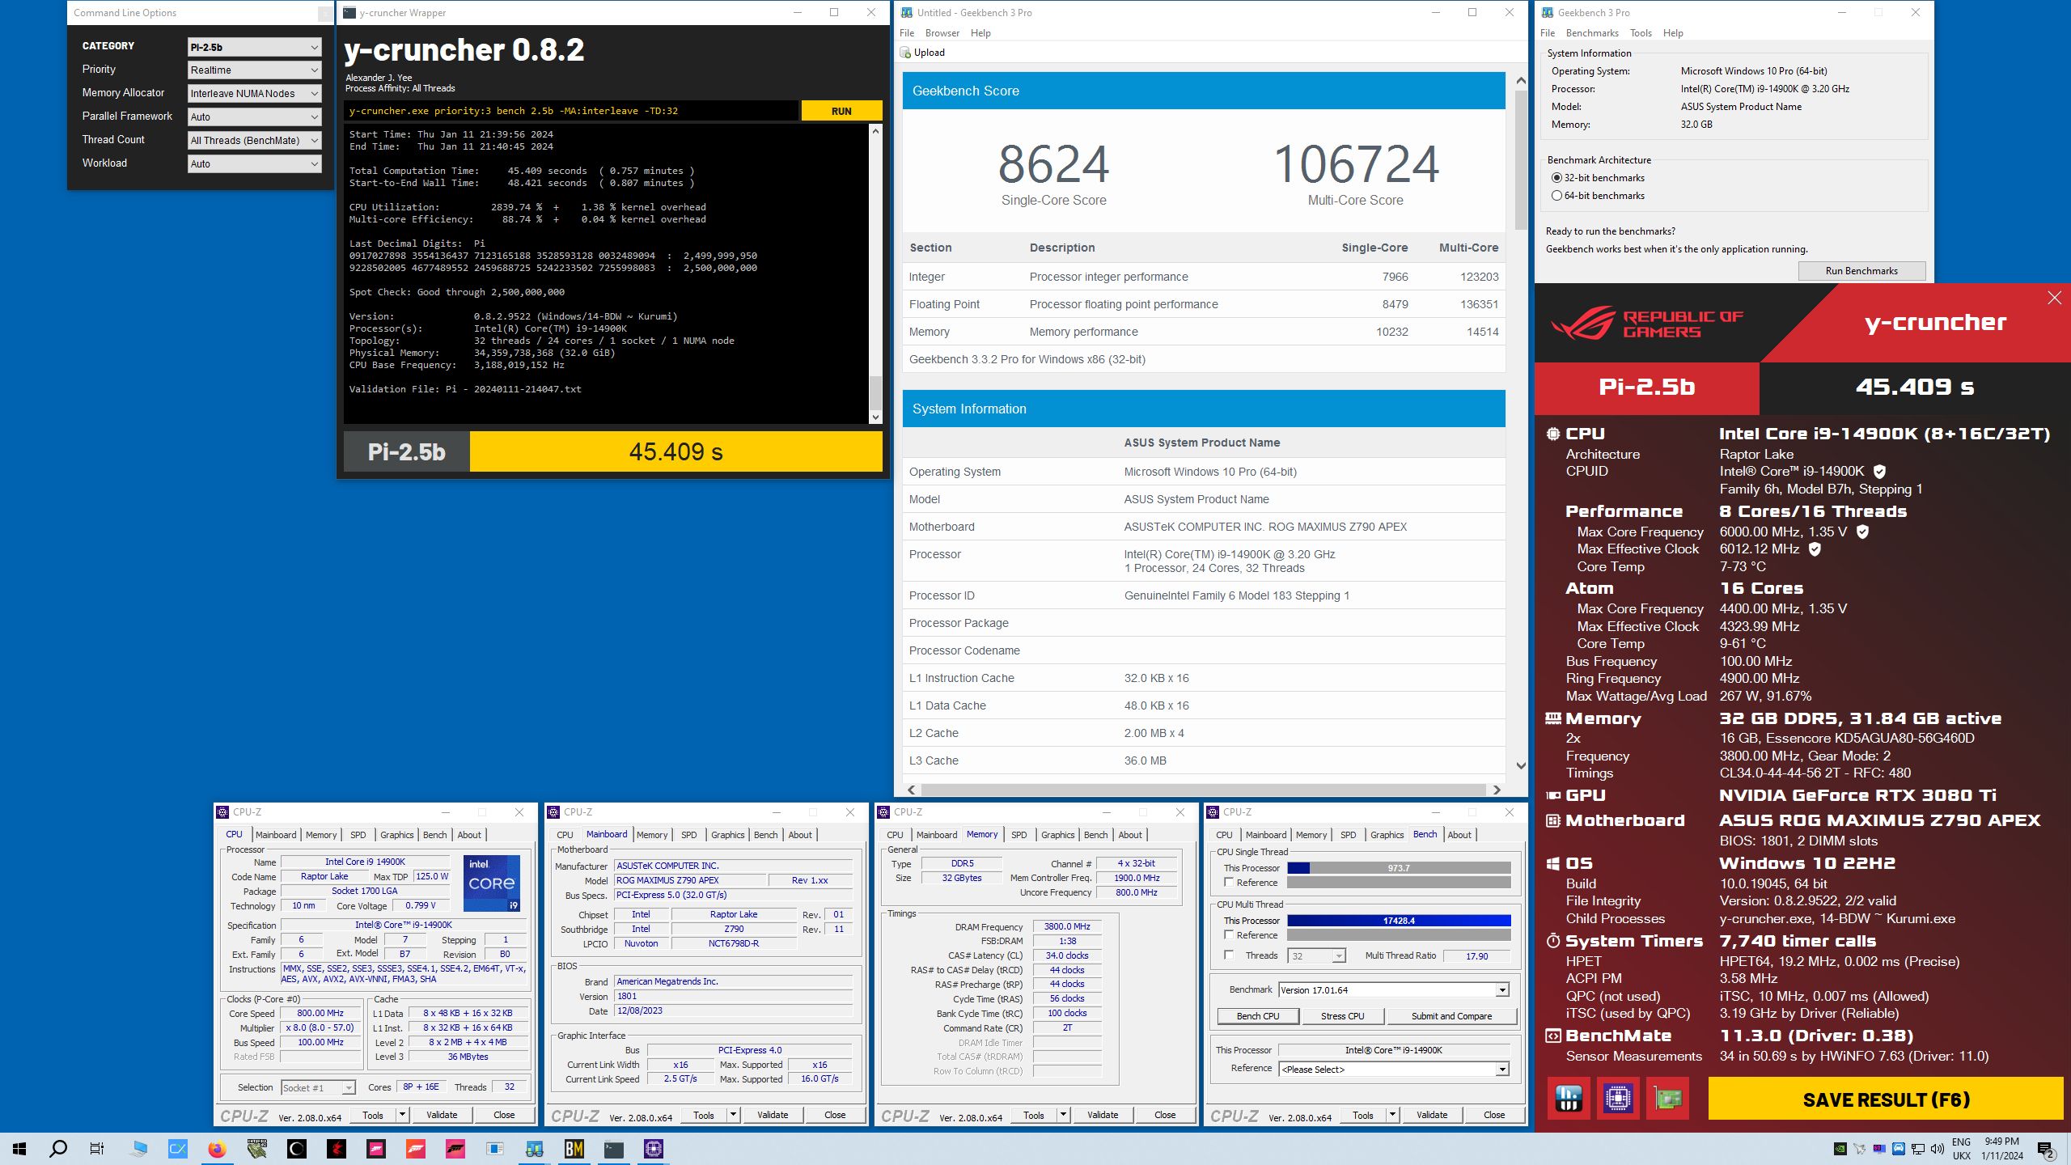Open the Tools menu in Geekbench 3 Pro
Image resolution: width=2071 pixels, height=1165 pixels.
pos(1641,33)
